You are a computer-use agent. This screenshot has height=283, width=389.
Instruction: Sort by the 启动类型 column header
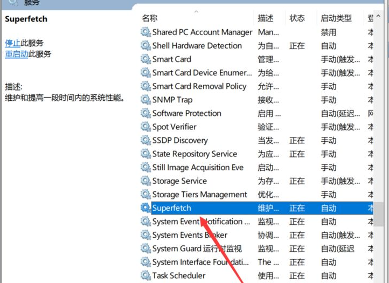pos(336,18)
